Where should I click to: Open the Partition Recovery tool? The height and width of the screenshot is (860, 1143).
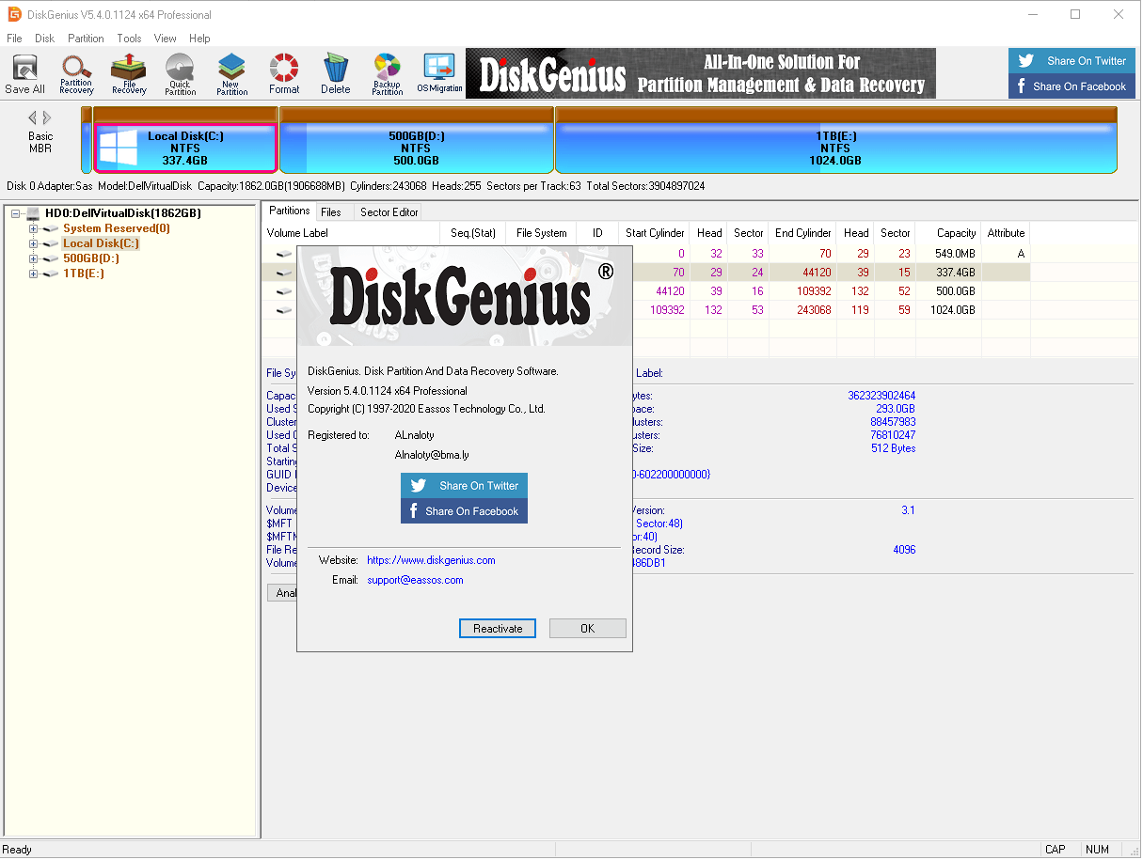(x=76, y=74)
